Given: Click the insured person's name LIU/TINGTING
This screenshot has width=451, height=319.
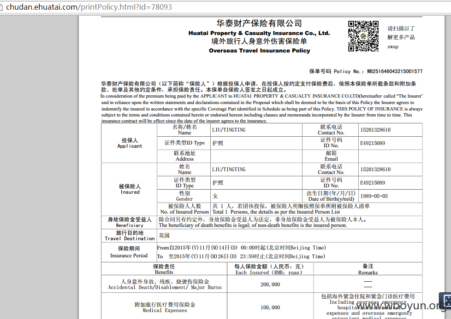Looking at the screenshot, I should coord(229,170).
